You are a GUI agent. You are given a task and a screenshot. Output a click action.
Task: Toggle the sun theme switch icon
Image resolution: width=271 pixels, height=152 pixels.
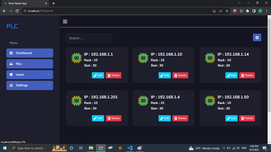(256, 21)
